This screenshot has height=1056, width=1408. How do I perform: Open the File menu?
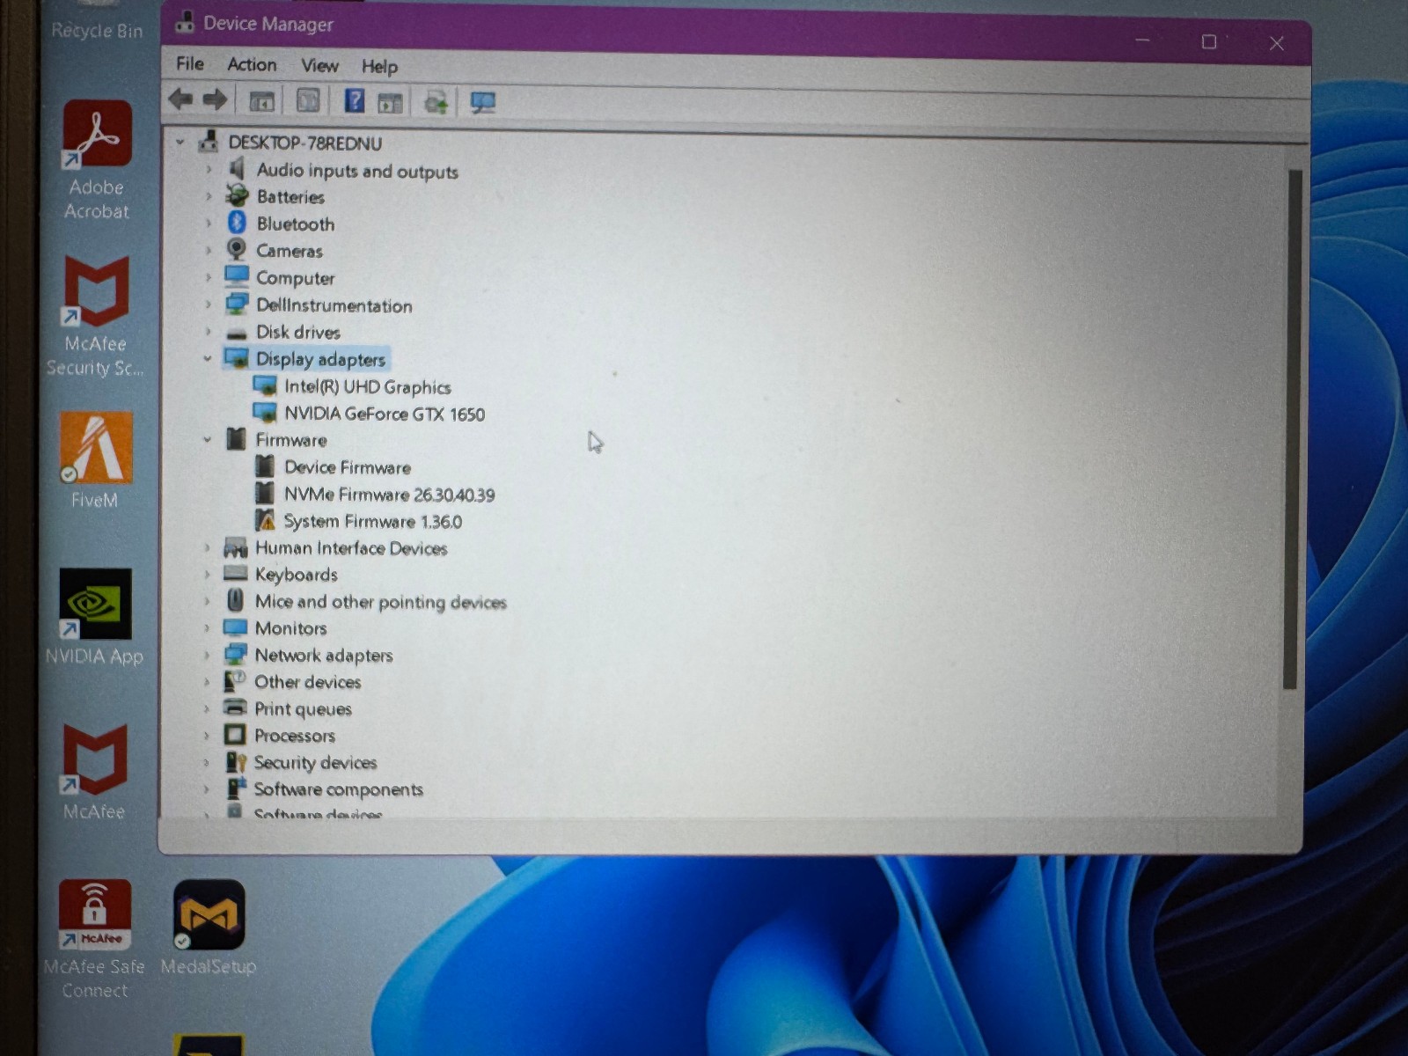tap(190, 63)
